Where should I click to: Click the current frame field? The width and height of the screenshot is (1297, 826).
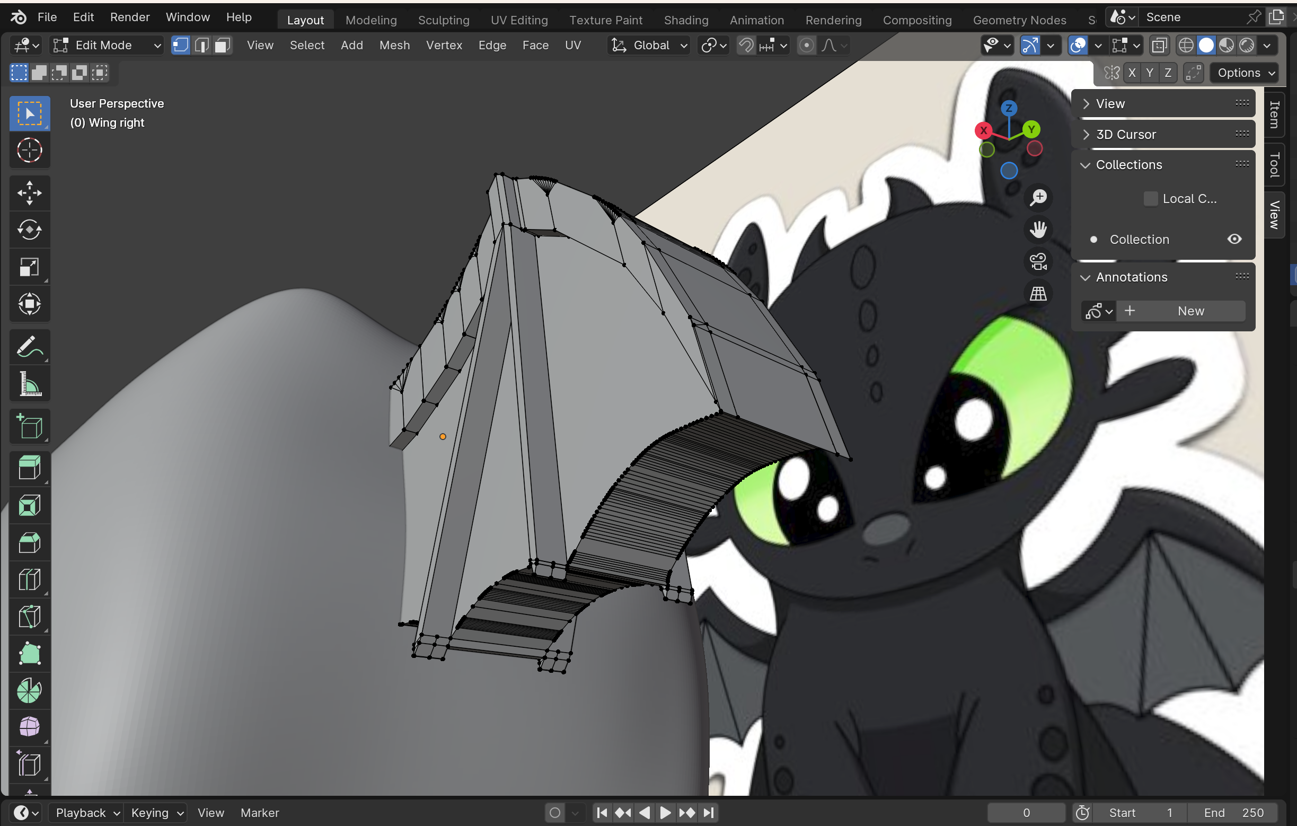coord(1026,812)
